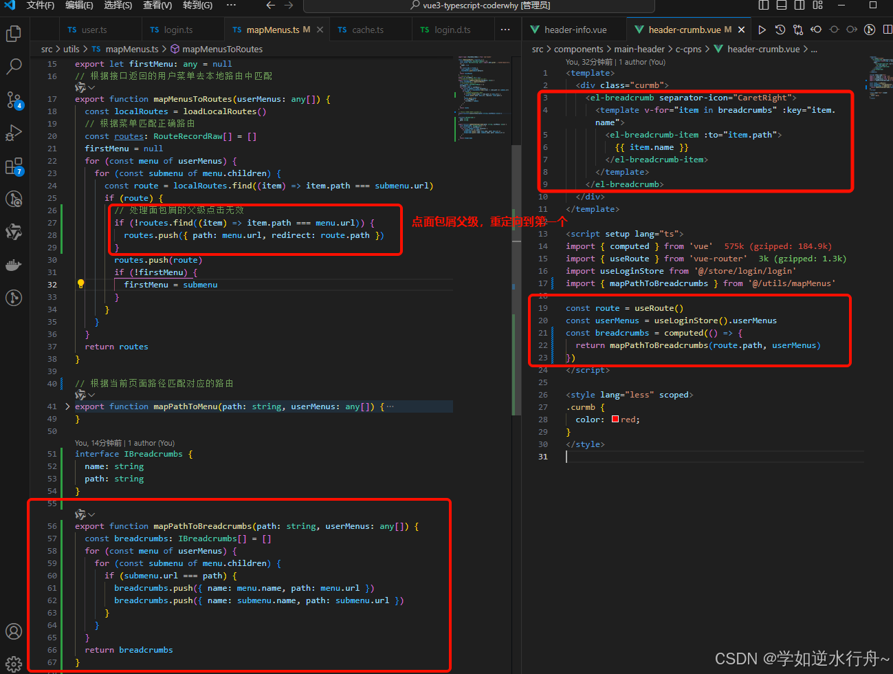Open the Extensions view with badge 7
The image size is (893, 674).
[14, 166]
